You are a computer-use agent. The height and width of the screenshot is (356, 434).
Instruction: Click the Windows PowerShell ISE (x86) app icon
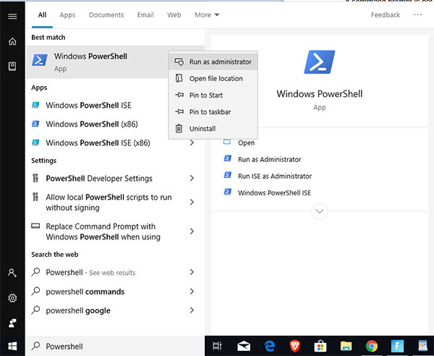click(35, 143)
